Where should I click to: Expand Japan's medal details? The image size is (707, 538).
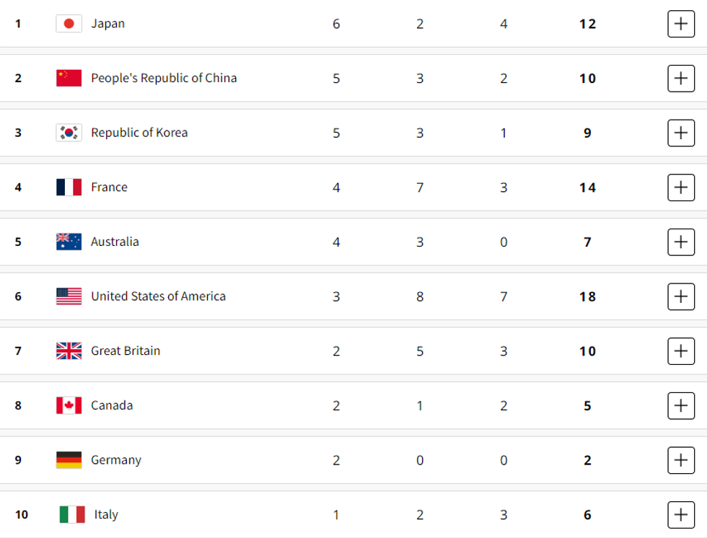click(x=681, y=24)
